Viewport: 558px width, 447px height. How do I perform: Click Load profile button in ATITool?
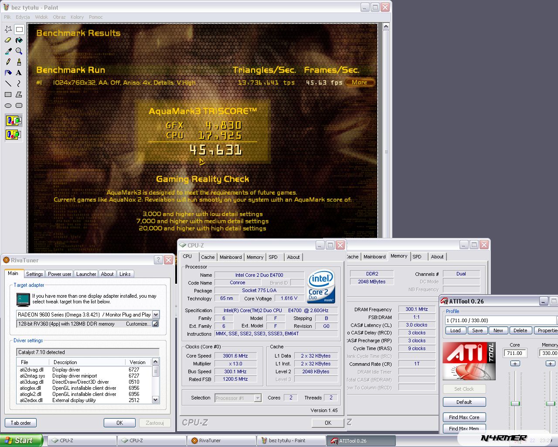pyautogui.click(x=456, y=330)
